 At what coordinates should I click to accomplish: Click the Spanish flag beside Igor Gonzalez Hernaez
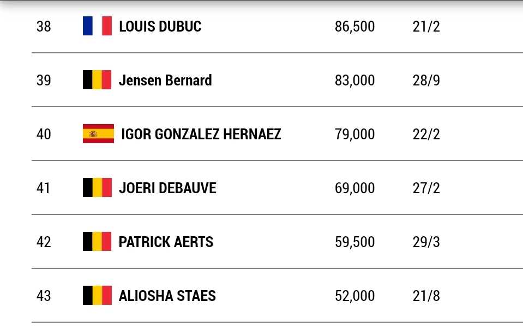point(98,134)
